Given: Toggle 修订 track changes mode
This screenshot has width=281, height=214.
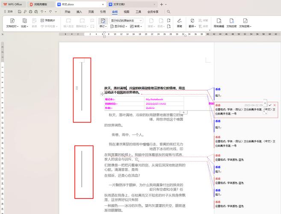Looking at the screenshot, I should pyautogui.click(x=103, y=21).
